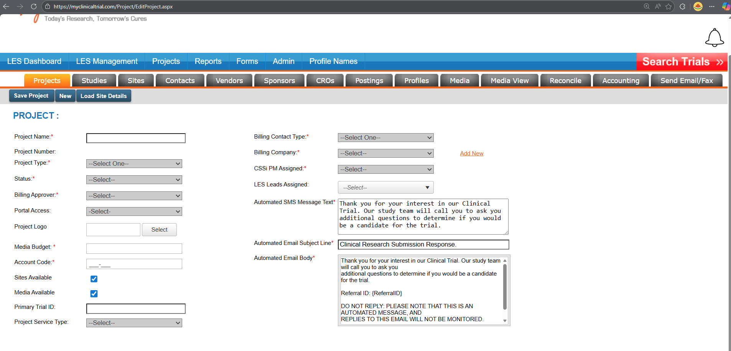Switch to the Send Email/Fax tab

point(687,81)
